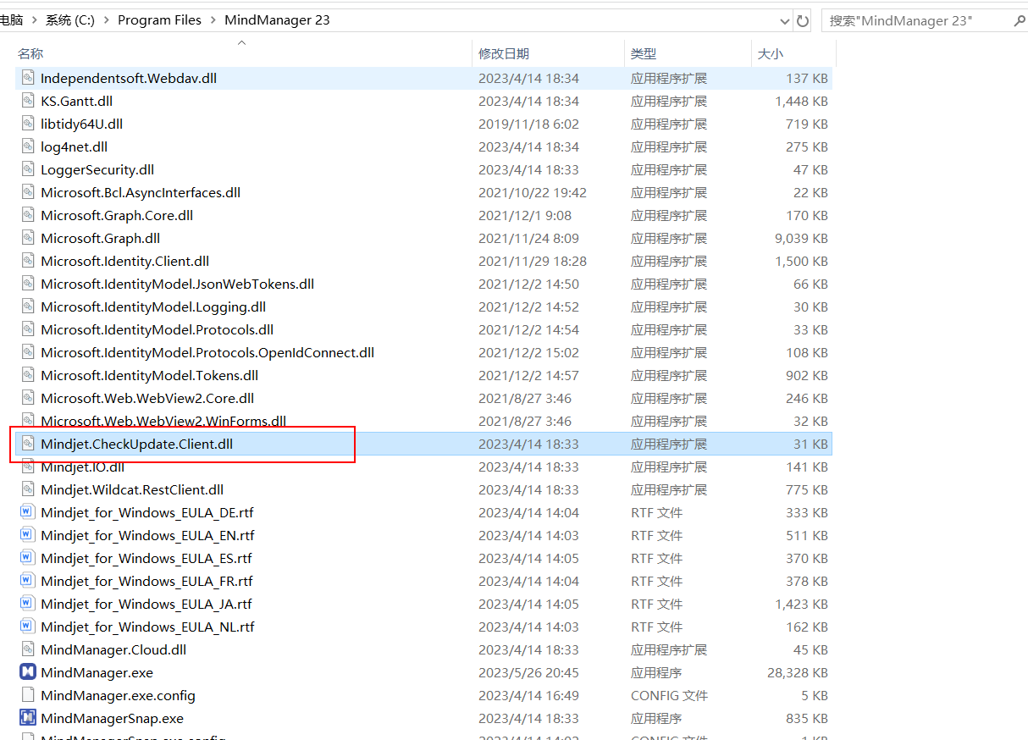
Task: Click the 2021/10/22 19:42 date cell
Action: tap(533, 192)
